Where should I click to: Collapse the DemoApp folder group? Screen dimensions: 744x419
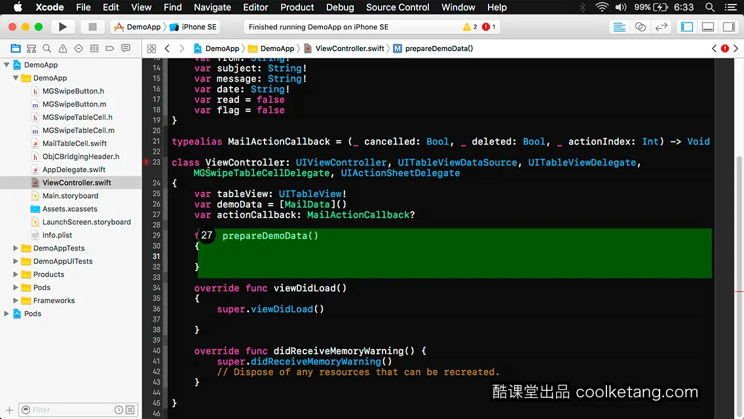pyautogui.click(x=16, y=78)
